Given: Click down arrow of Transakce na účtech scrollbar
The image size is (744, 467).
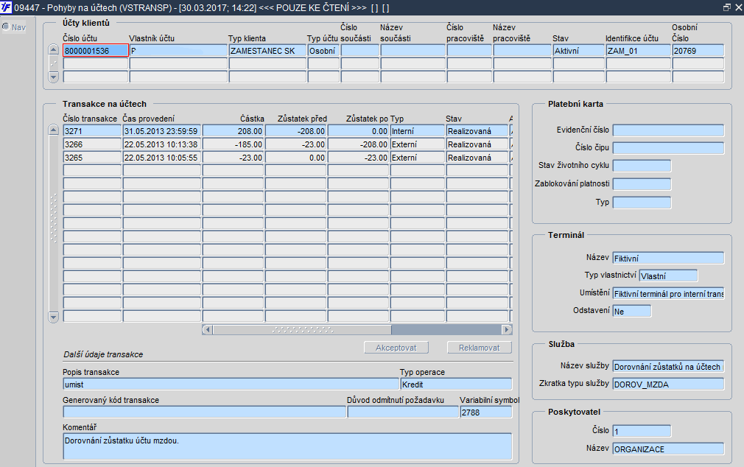Looking at the screenshot, I should coord(54,317).
